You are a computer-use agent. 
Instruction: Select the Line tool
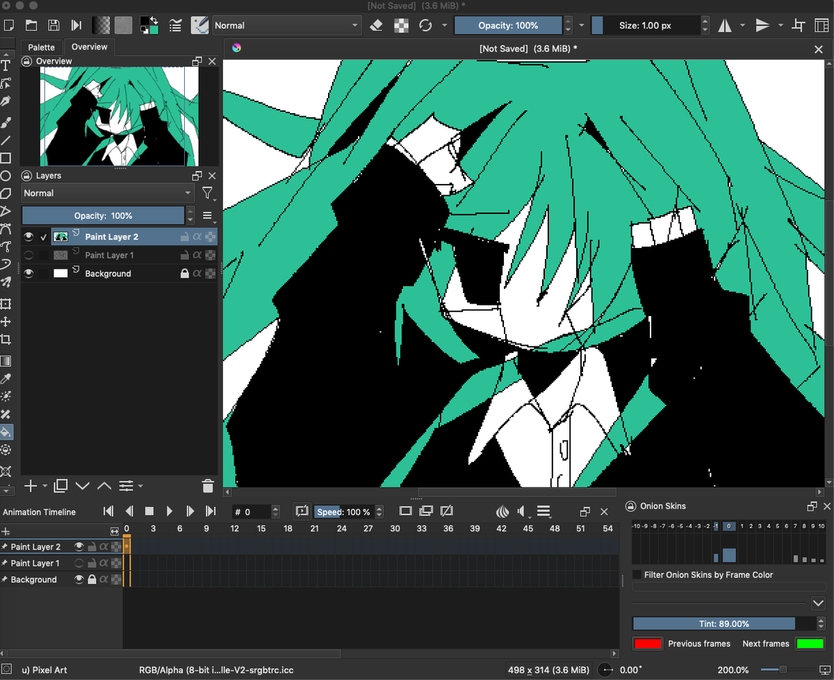tap(6, 140)
